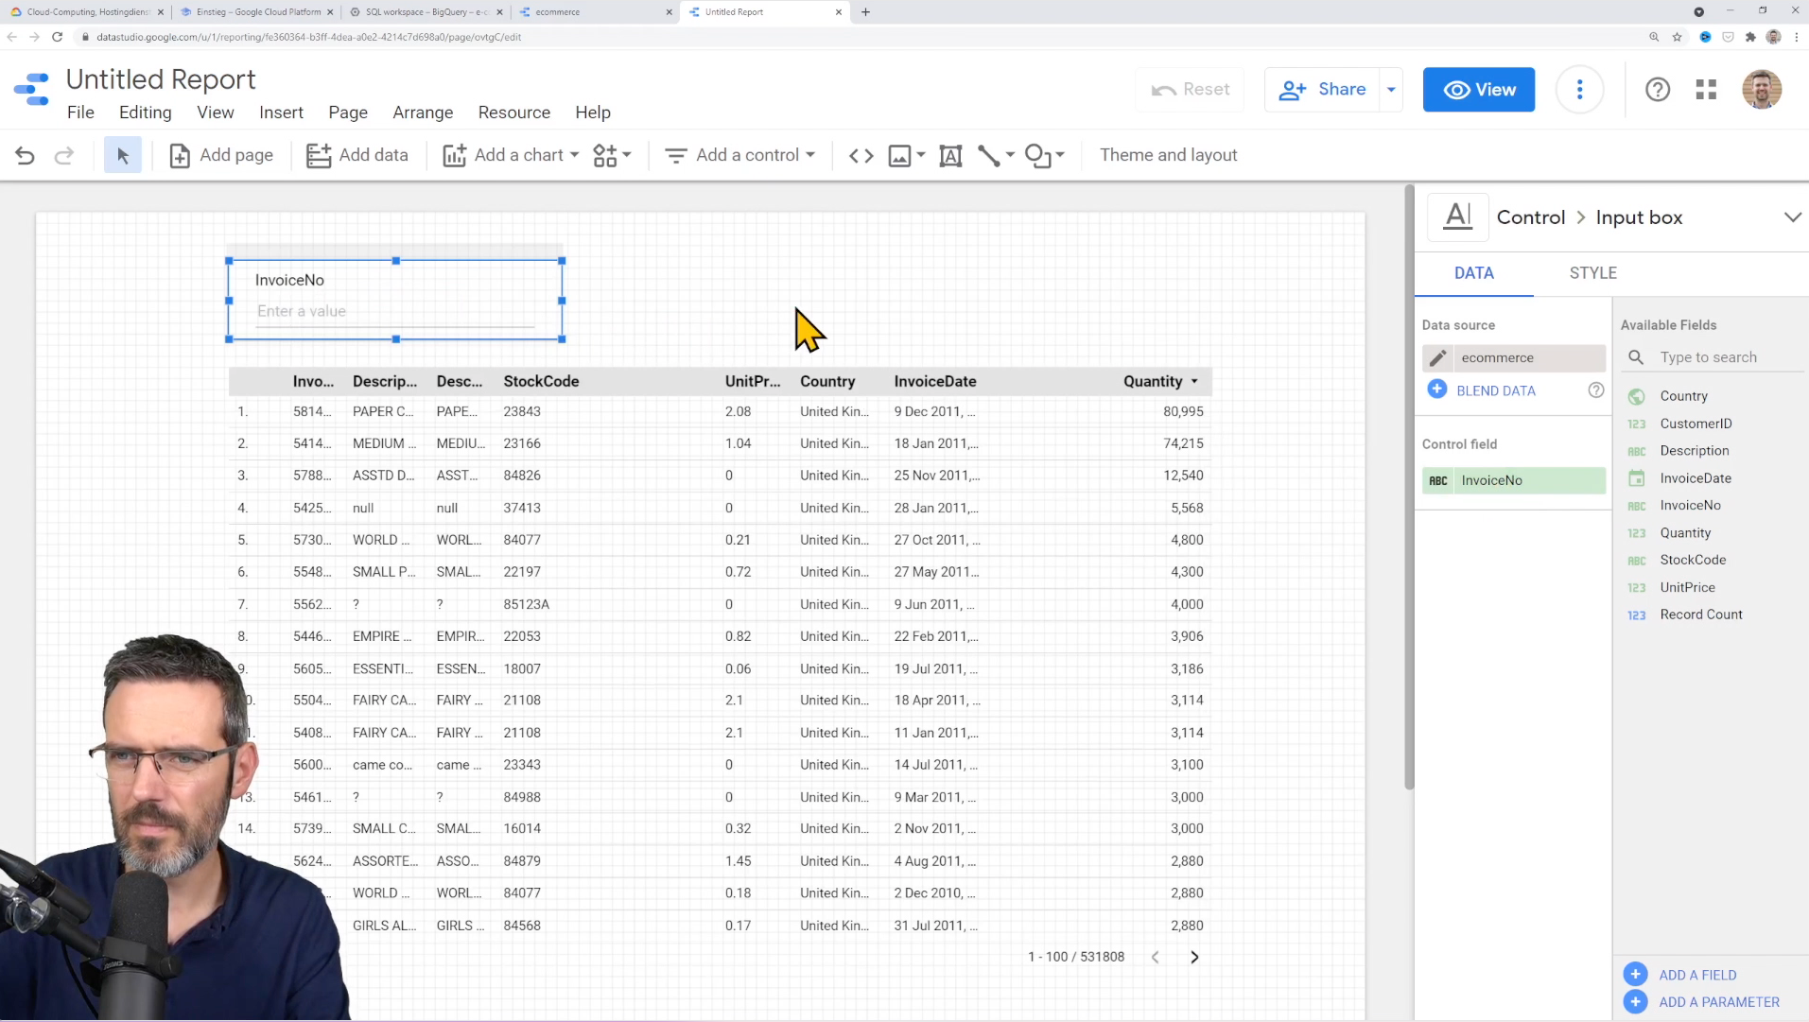1809x1022 pixels.
Task: Expand the Share options dropdown arrow
Action: (x=1391, y=90)
